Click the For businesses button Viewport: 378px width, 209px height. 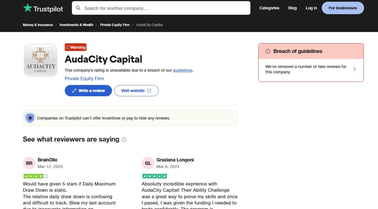tap(343, 8)
